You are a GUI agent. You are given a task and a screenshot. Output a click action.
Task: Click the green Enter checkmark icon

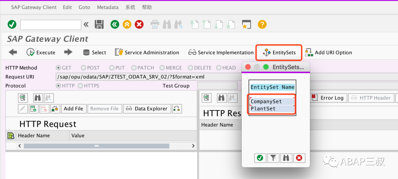(12, 25)
